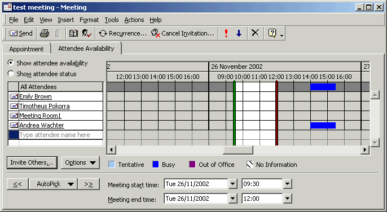The image size is (387, 212).
Task: Click the meeting start date field
Action: pyautogui.click(x=196, y=184)
